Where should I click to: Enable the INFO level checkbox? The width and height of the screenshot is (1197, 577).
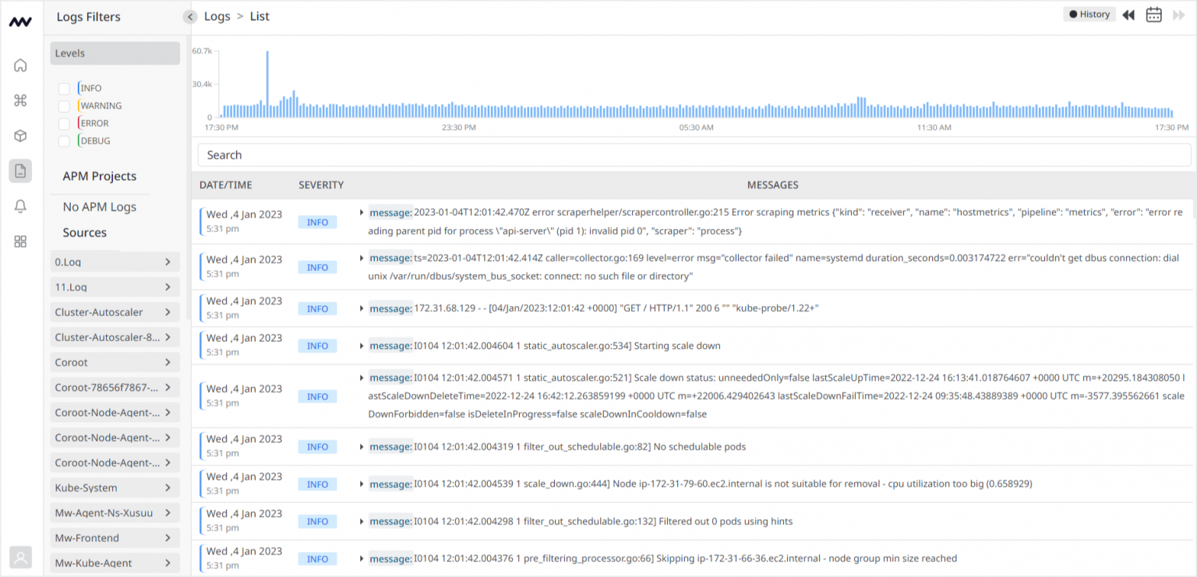(64, 88)
